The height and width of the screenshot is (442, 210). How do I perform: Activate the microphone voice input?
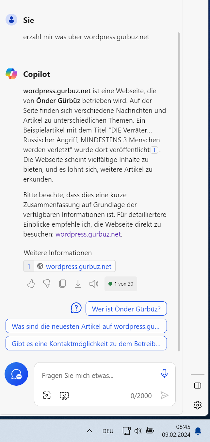pyautogui.click(x=164, y=373)
